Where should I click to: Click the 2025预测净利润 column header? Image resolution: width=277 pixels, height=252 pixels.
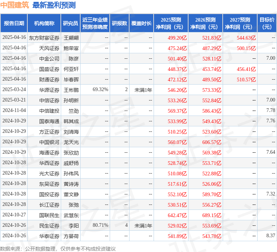171,23
